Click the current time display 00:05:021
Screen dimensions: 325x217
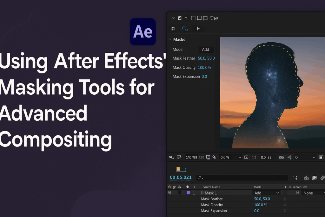coord(180,178)
